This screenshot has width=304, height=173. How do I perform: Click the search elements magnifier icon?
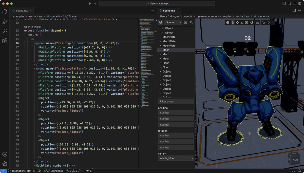point(191,22)
